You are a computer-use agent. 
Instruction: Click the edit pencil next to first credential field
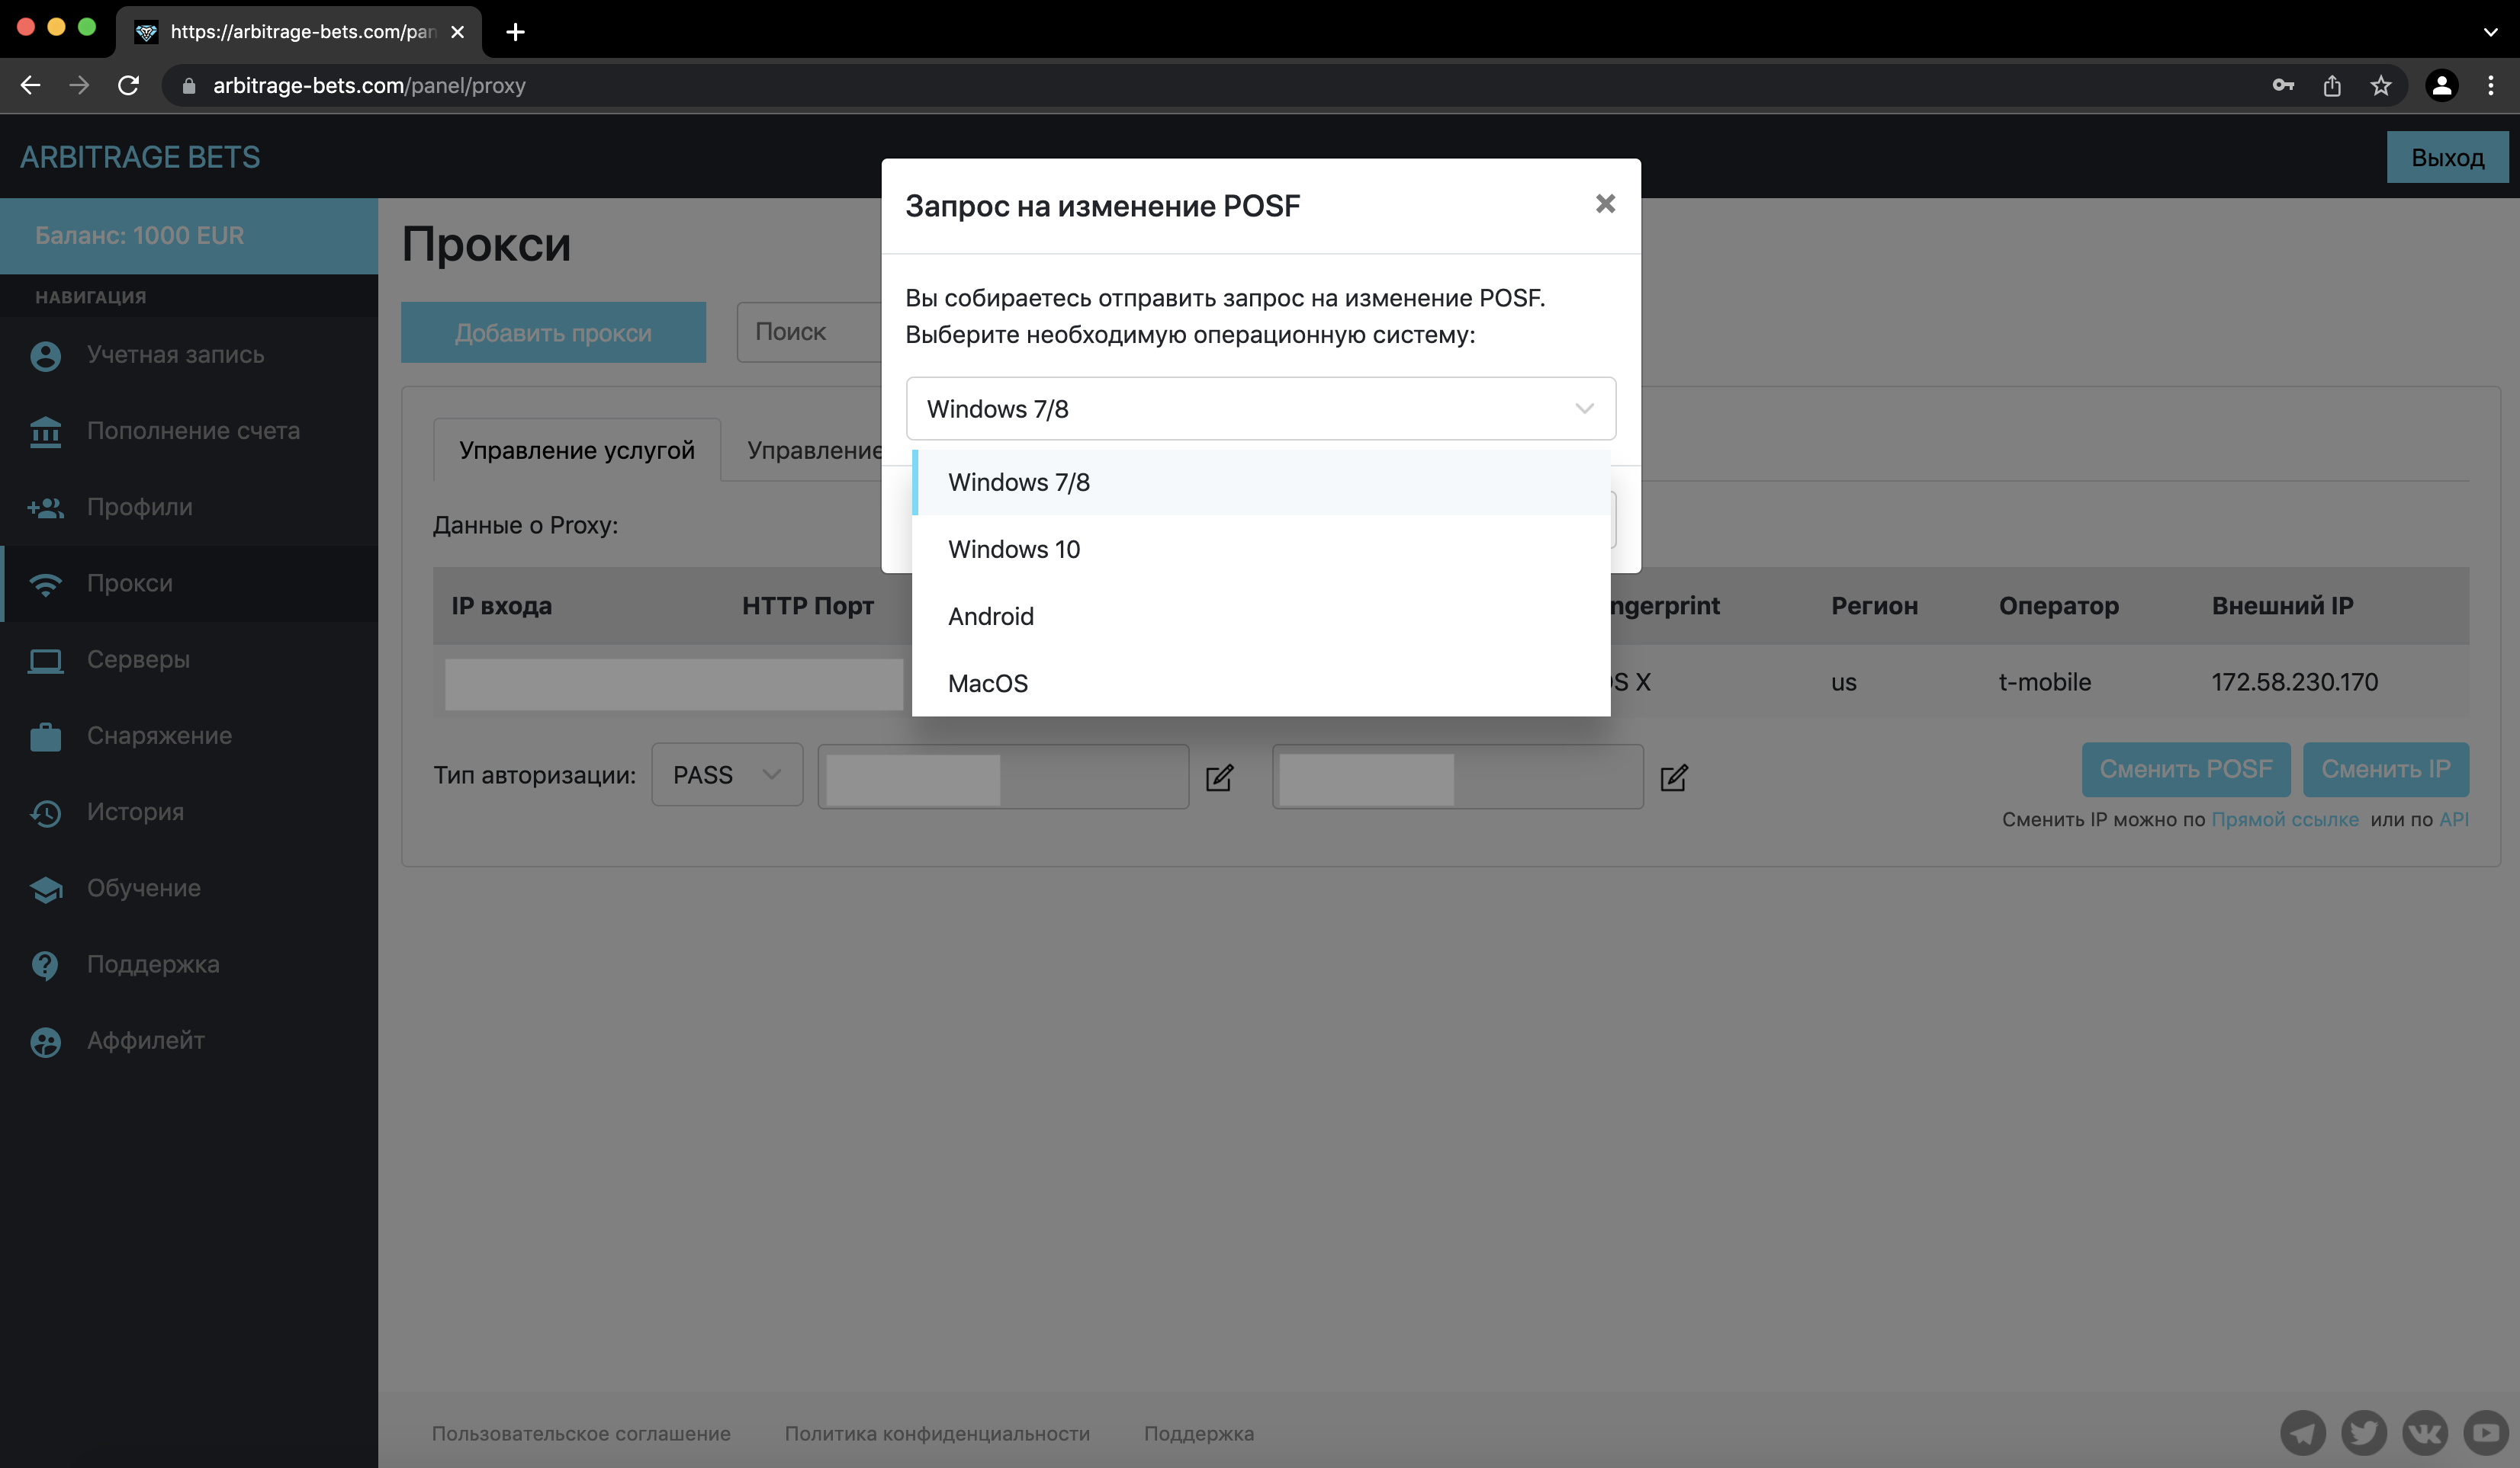click(x=1219, y=777)
